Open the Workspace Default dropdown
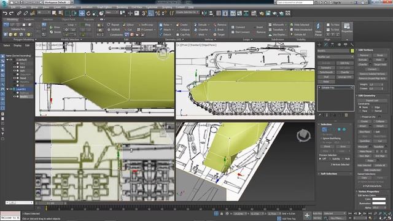 pyautogui.click(x=56, y=2)
